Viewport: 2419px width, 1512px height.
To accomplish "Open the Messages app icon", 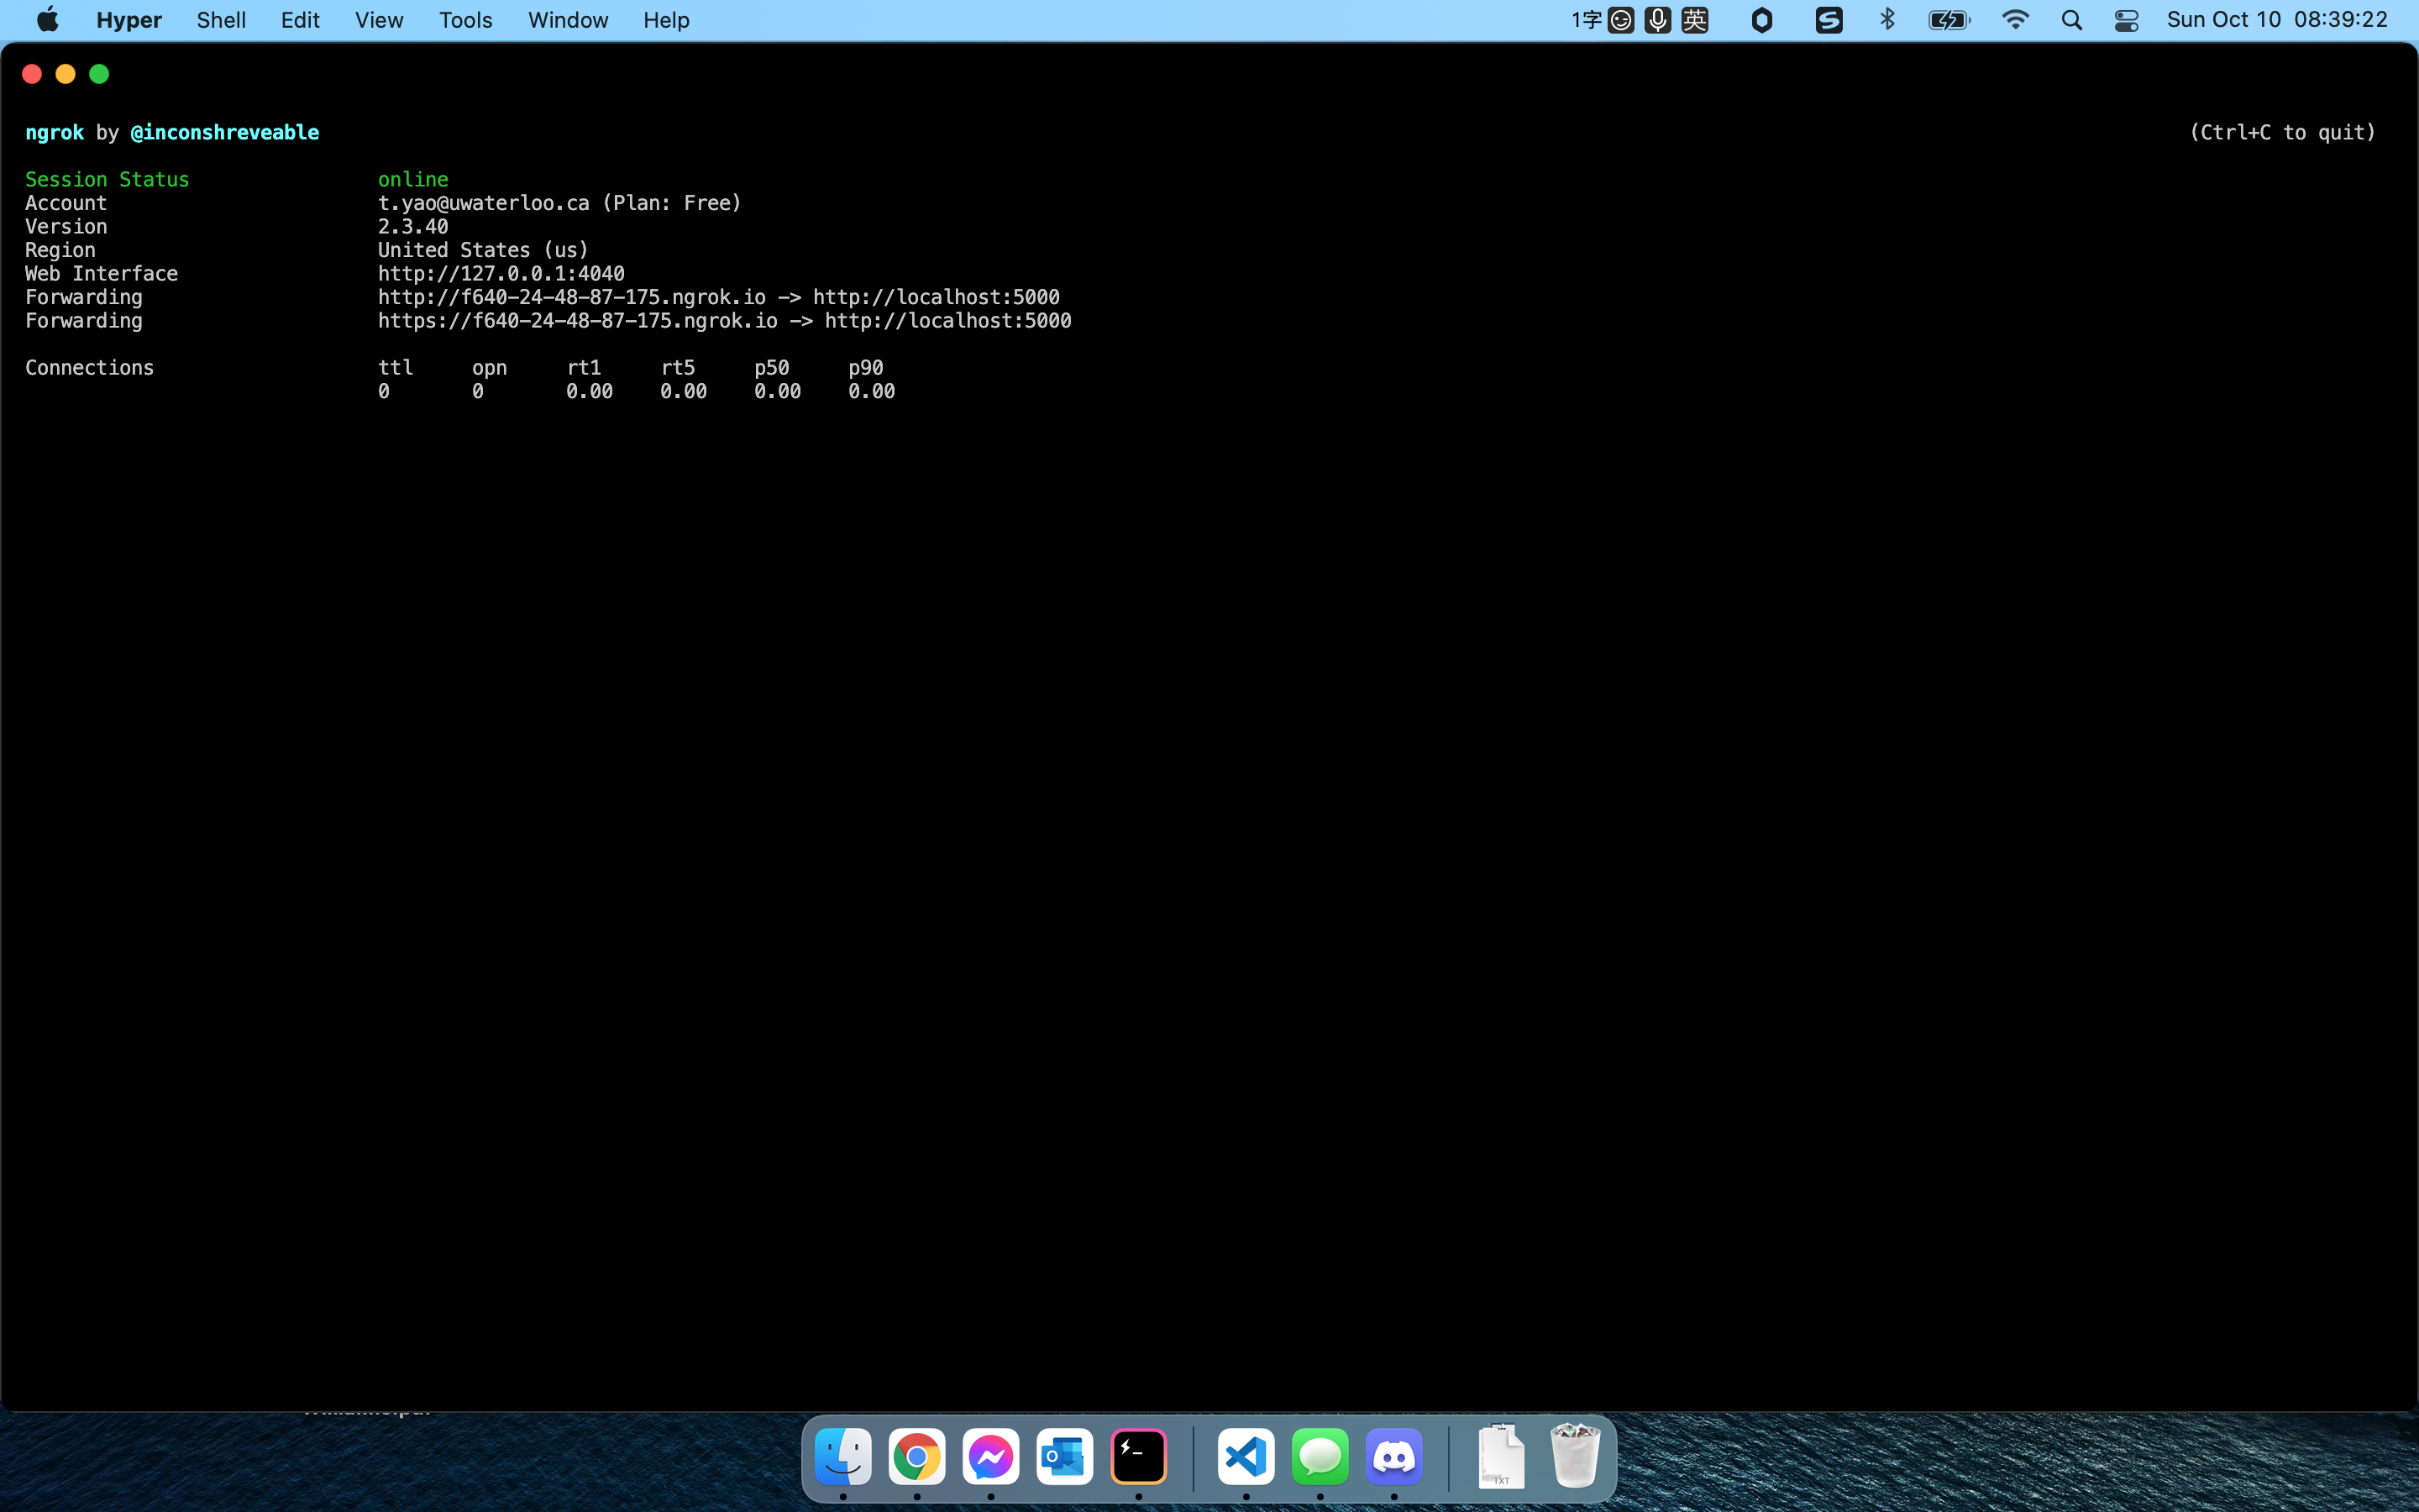I will point(1320,1457).
